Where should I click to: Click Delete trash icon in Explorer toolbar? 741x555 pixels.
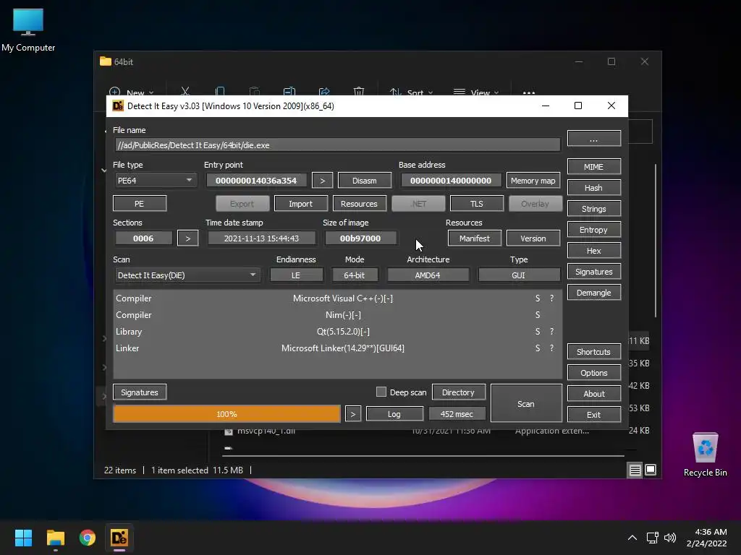[x=359, y=92]
